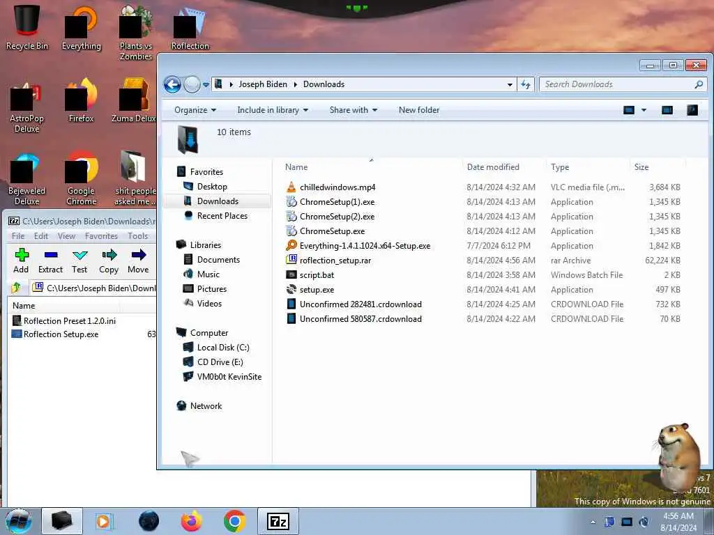Click the Extract button in 7-Zip
Screen dimensions: 714x535
[50, 261]
